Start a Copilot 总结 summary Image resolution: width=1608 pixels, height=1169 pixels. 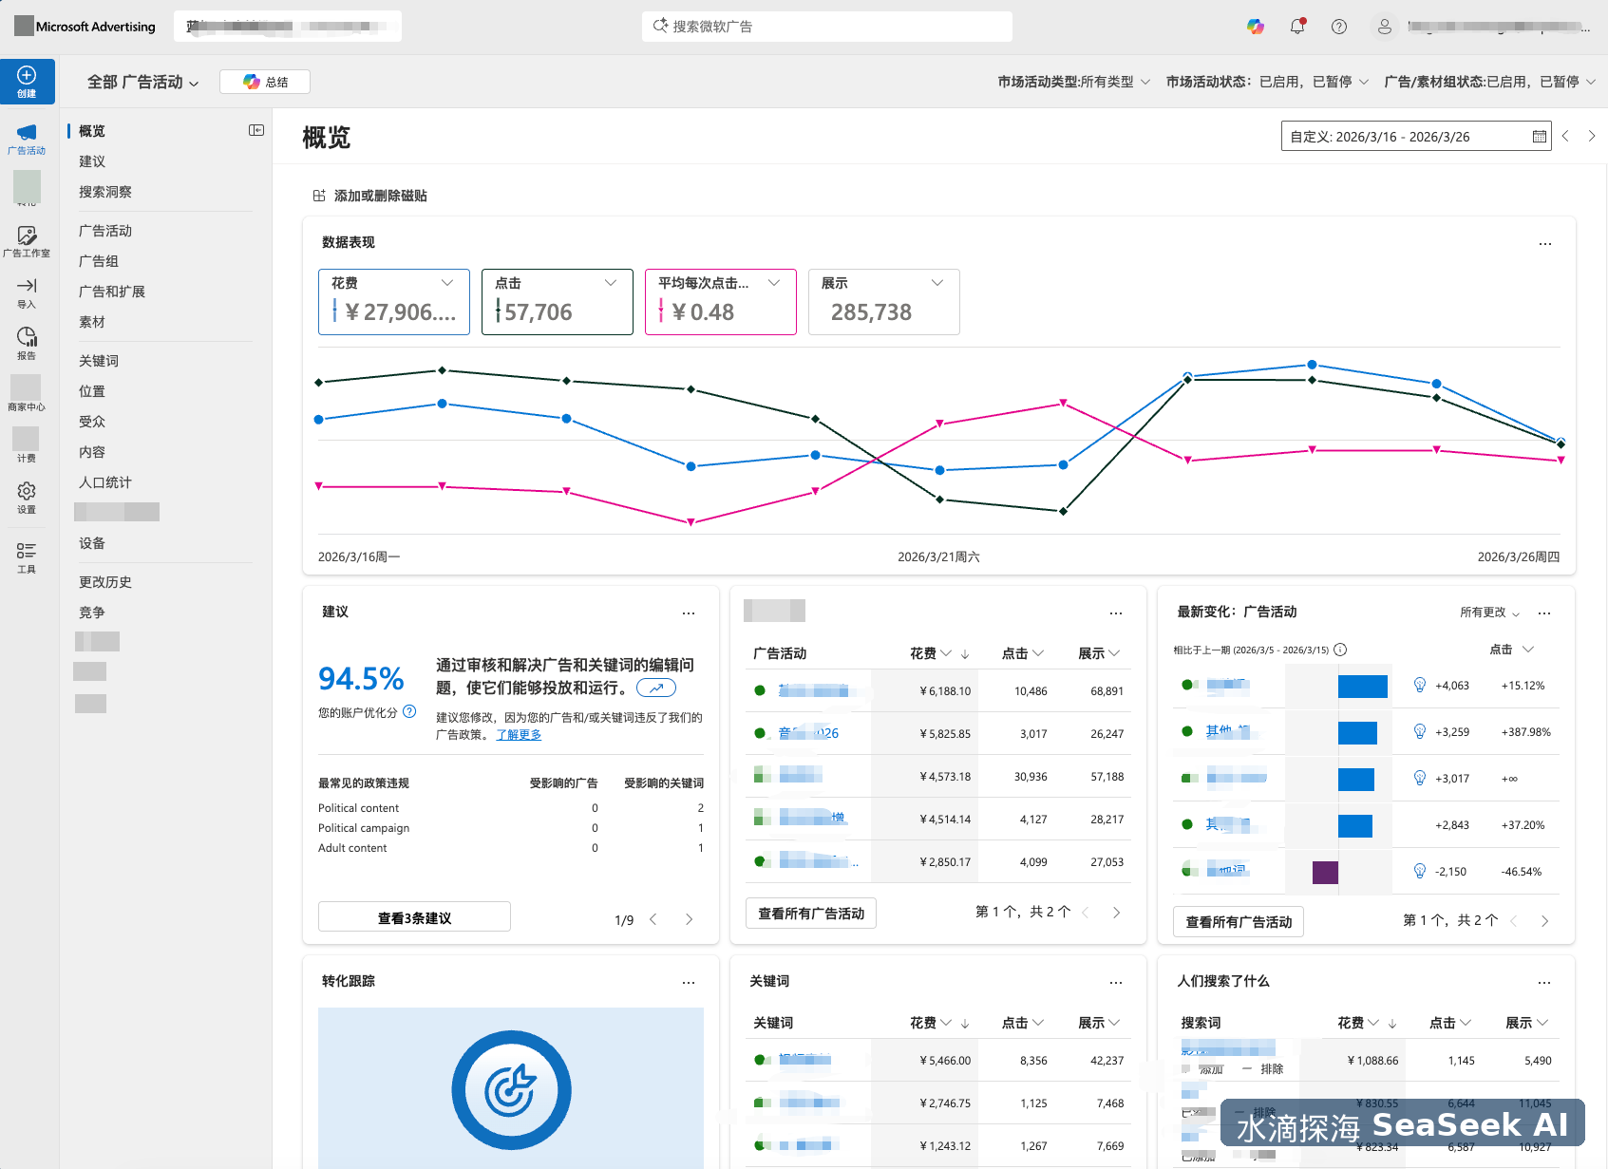tap(265, 81)
